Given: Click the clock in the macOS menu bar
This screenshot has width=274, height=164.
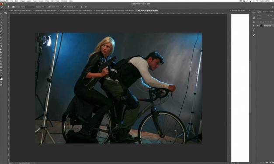Looking at the screenshot, I should (265, 1).
